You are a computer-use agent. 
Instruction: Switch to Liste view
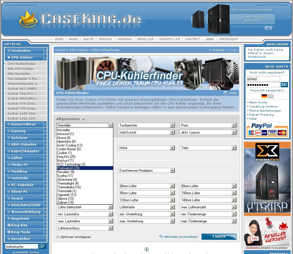(232, 50)
